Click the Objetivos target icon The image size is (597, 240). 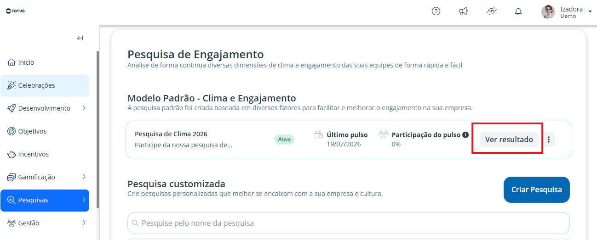pos(11,131)
